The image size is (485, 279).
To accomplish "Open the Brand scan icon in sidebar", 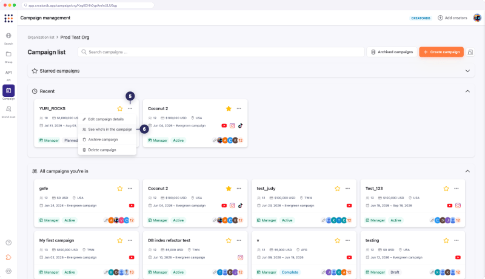I will coord(8,109).
